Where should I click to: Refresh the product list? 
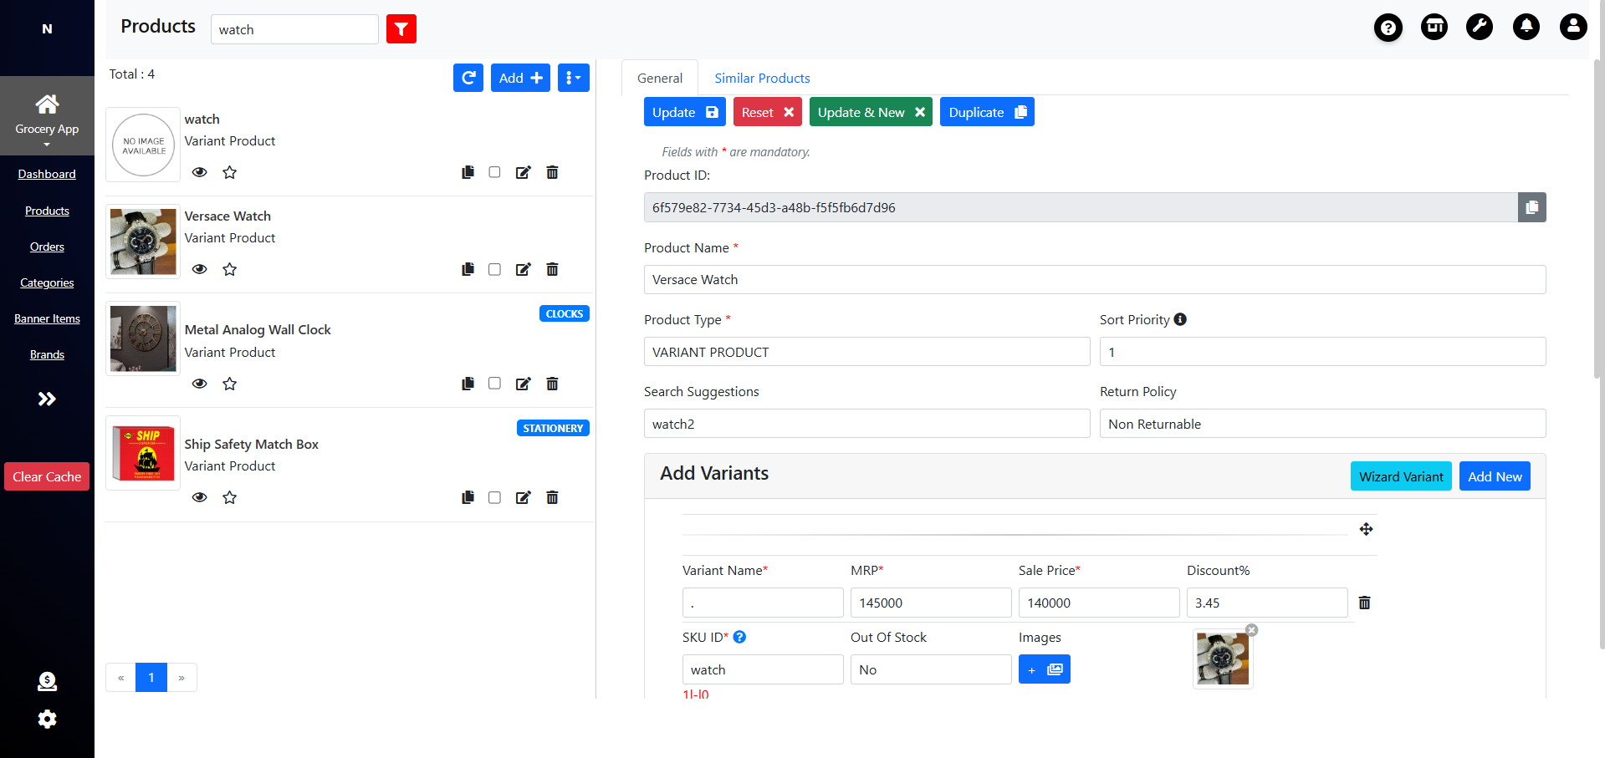[468, 78]
